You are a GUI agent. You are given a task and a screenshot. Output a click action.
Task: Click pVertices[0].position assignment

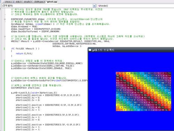(48, 95)
